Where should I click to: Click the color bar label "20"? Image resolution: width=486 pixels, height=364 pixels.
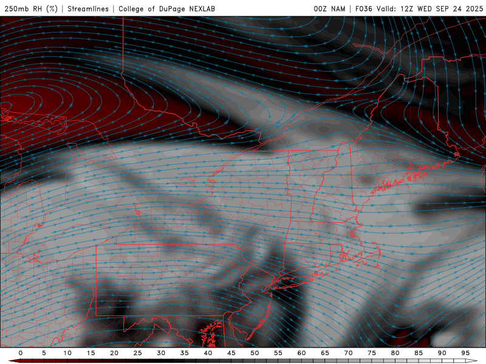114,353
